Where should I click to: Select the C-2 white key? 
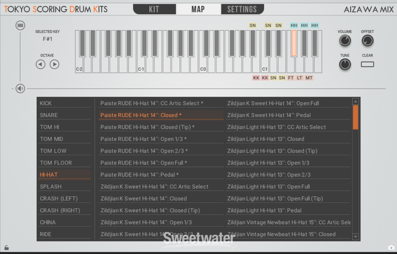pyautogui.click(x=79, y=66)
